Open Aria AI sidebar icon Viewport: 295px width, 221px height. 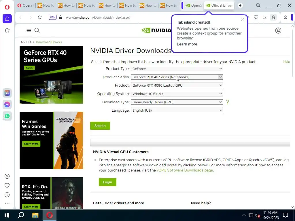(x=7, y=93)
